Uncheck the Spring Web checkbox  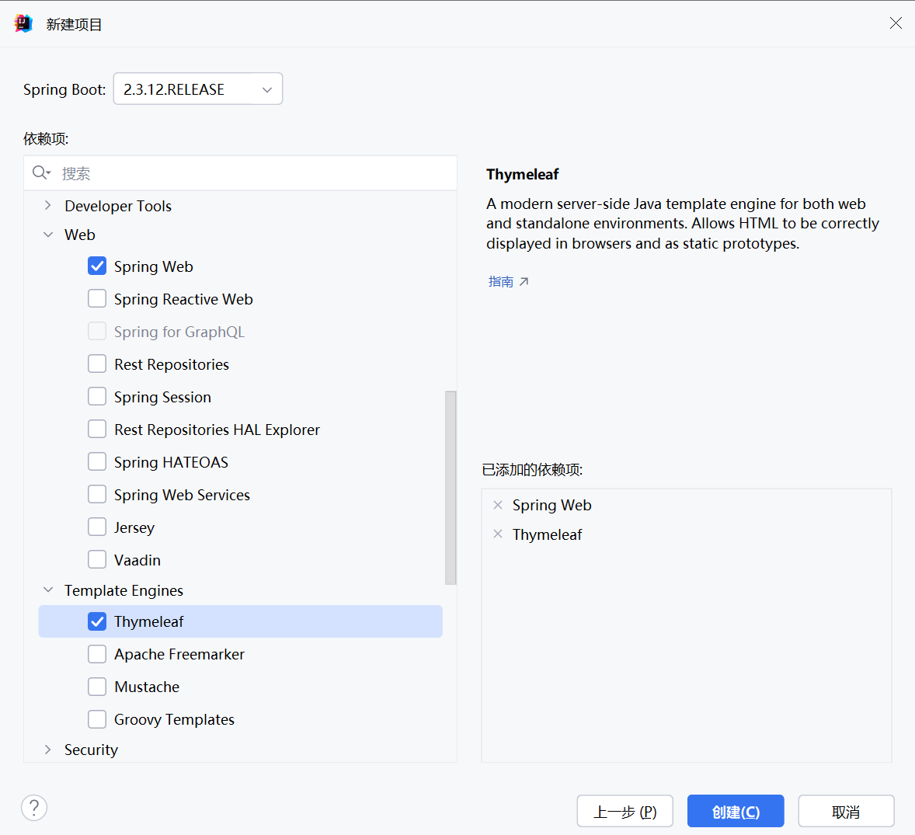[97, 266]
